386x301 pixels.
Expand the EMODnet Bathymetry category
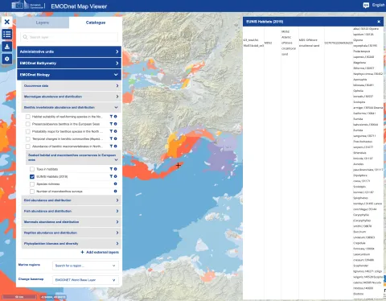[69, 63]
